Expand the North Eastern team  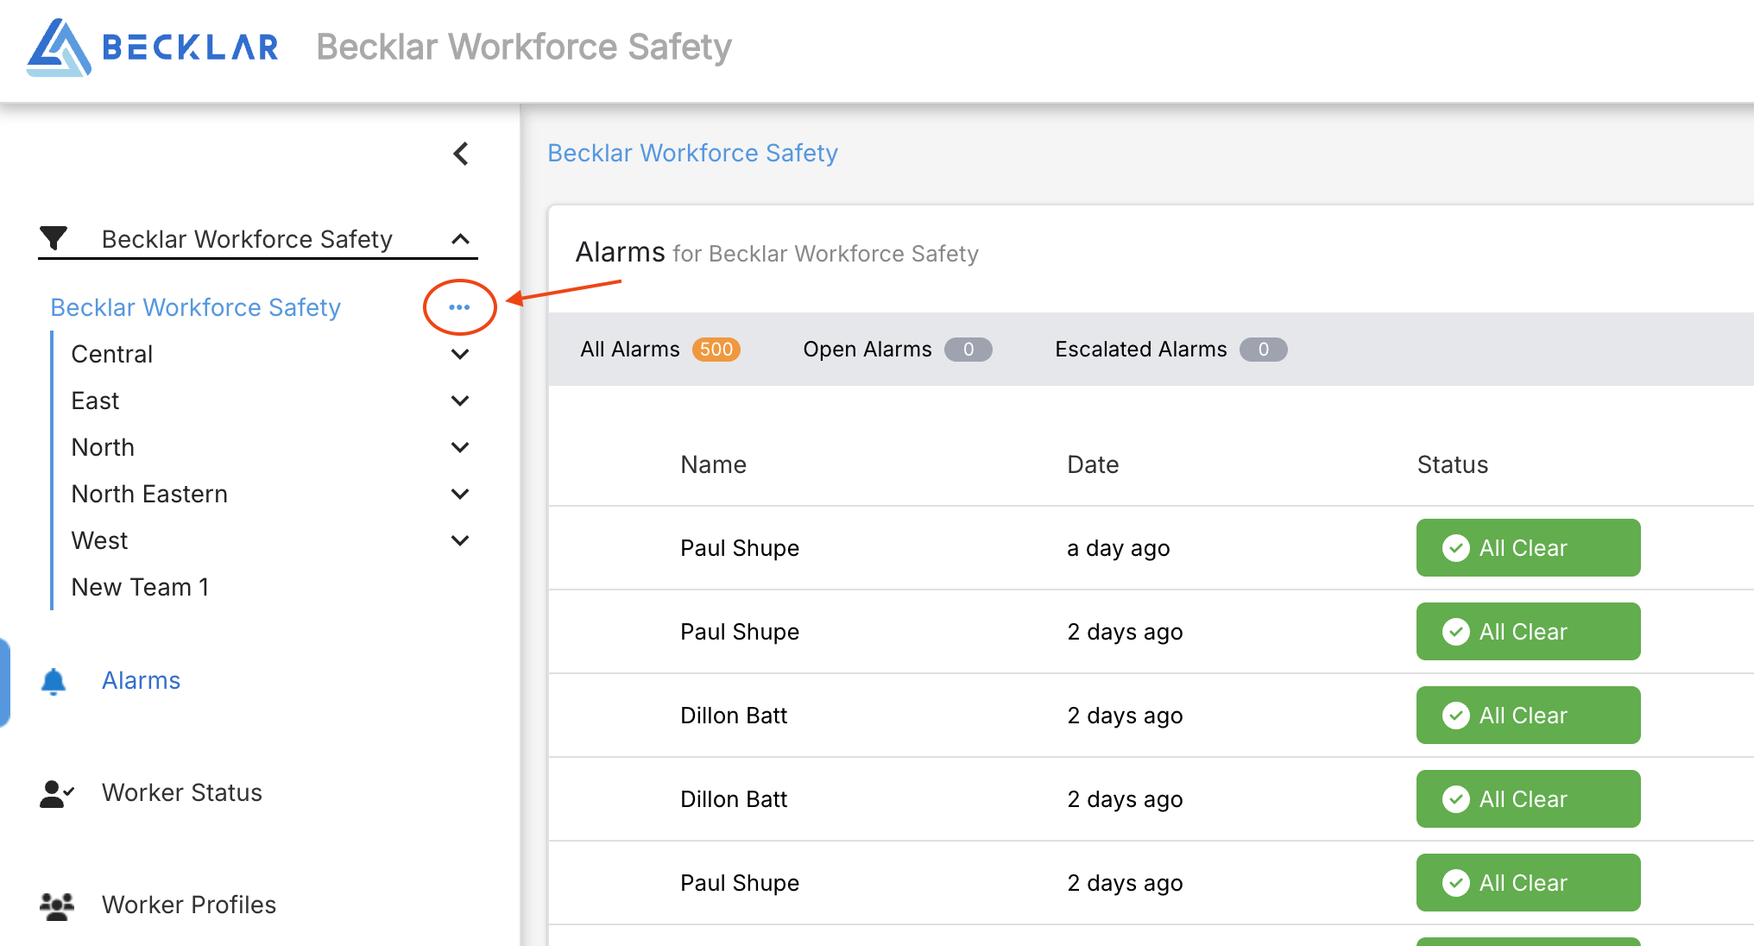point(460,494)
